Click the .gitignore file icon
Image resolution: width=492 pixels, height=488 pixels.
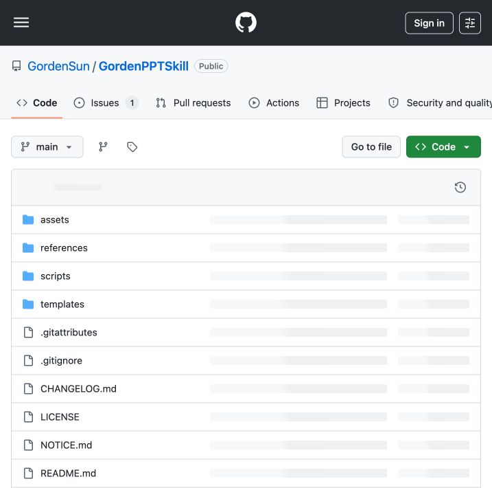click(29, 361)
